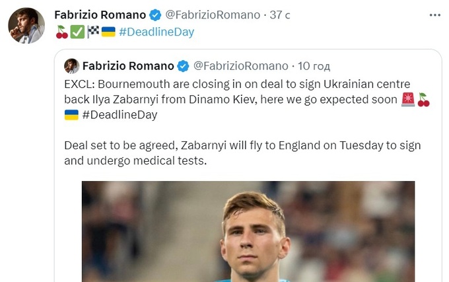The height and width of the screenshot is (282, 449).
Task: Click the red siren emoji in quoted tweet
Action: [x=408, y=100]
